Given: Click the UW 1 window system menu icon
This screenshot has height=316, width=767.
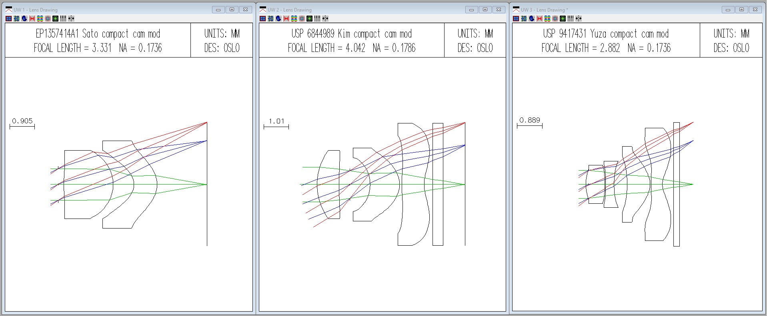Looking at the screenshot, I should click(x=9, y=10).
